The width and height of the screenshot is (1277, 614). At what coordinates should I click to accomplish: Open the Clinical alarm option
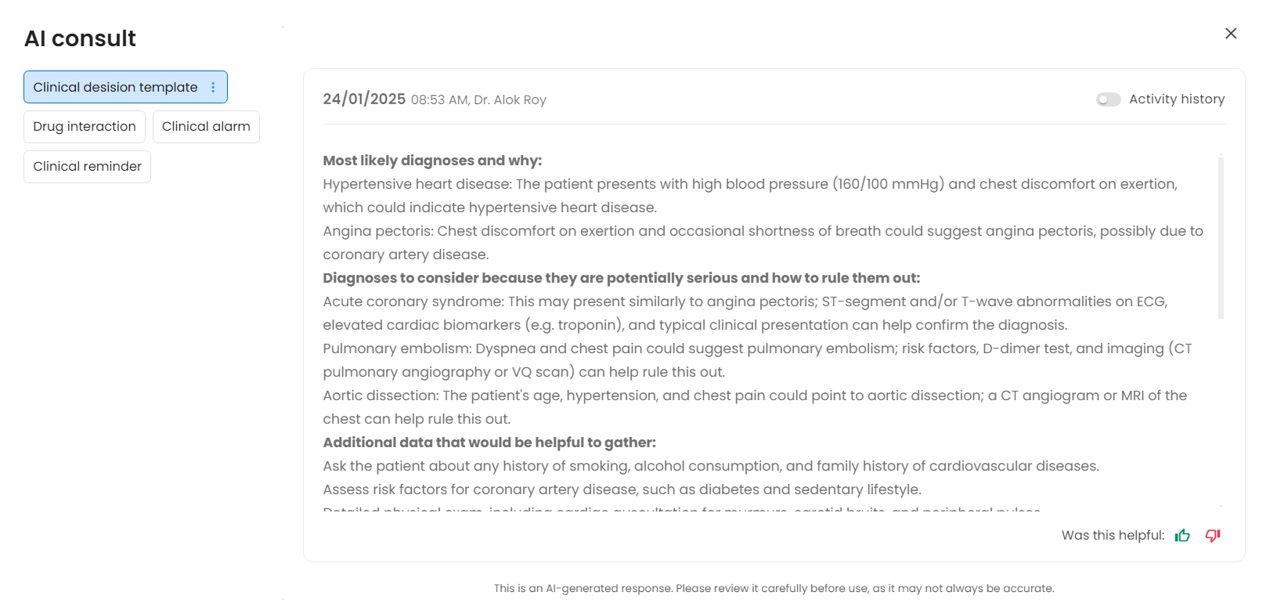(206, 127)
